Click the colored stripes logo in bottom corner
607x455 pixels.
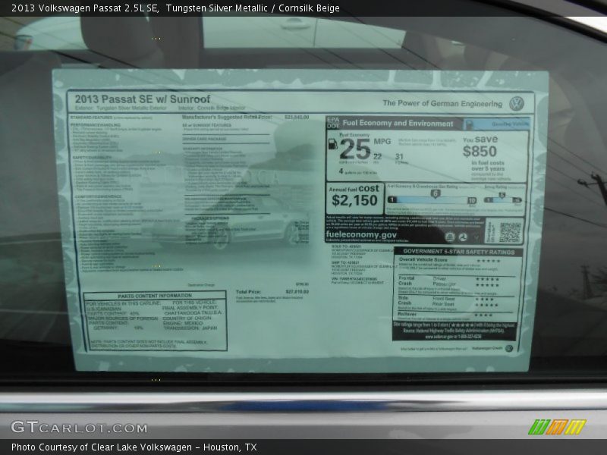pyautogui.click(x=557, y=427)
